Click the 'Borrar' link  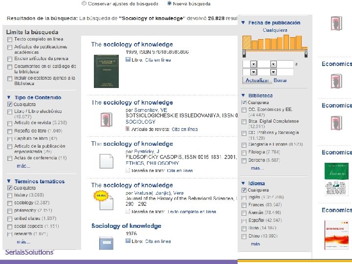pos(280,80)
